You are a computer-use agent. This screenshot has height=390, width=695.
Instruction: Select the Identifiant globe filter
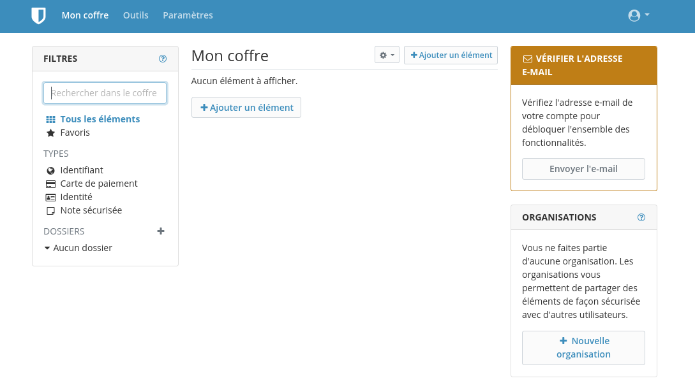[x=81, y=170]
